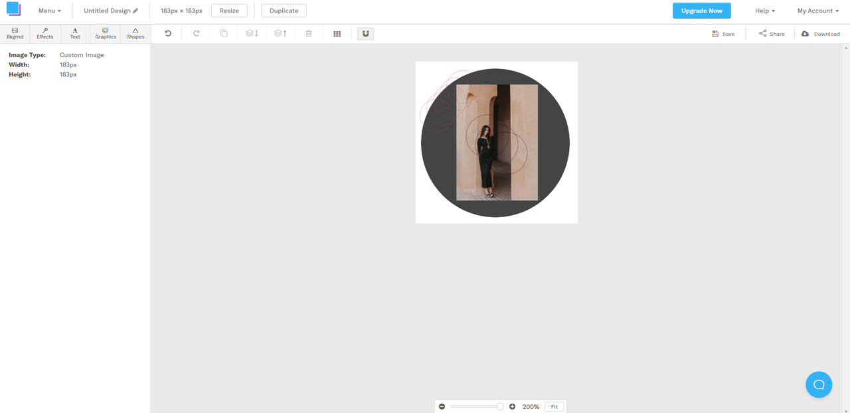Image resolution: width=850 pixels, height=413 pixels.
Task: Click the Undo arrow icon
Action: pos(168,33)
